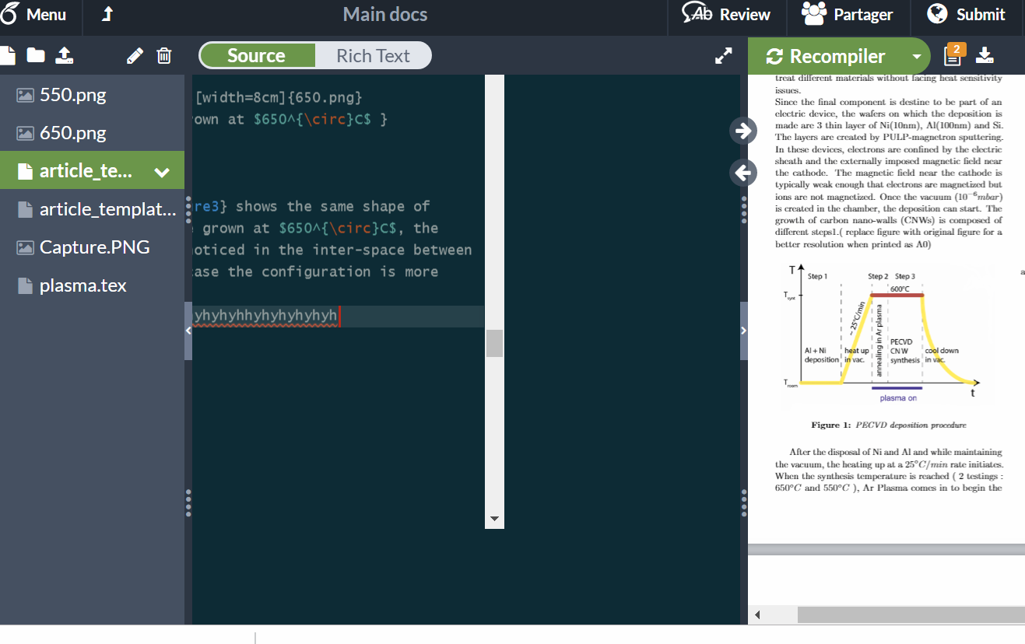Open the Overleaf Menu
This screenshot has width=1025, height=644.
[x=33, y=15]
